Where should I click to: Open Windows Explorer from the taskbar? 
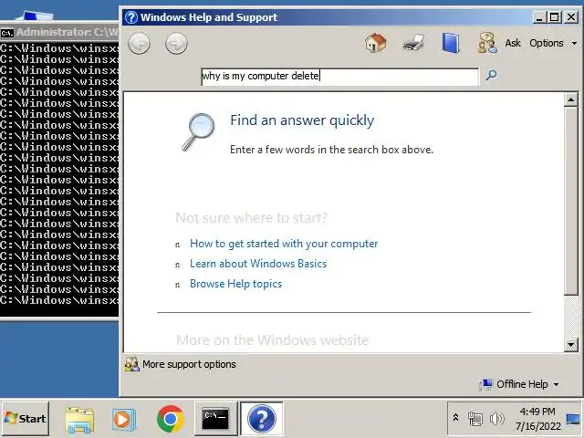coord(79,419)
